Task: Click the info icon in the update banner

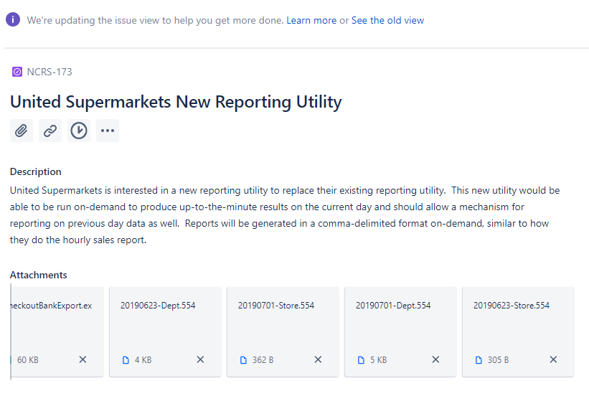Action: pos(13,19)
